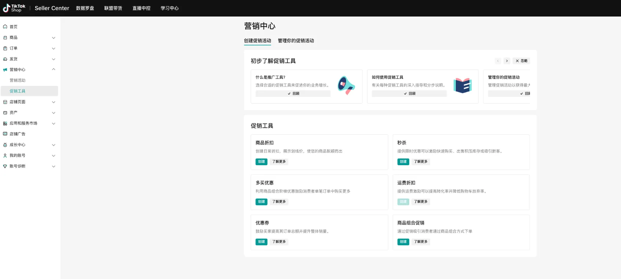
Task: Click 创建 under 优惠券
Action: 261,242
